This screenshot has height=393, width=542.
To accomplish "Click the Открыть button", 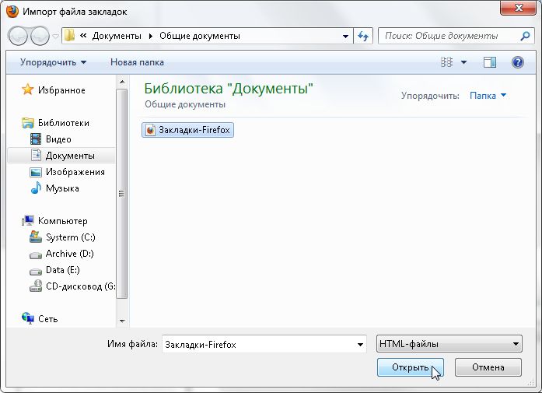I will click(410, 367).
